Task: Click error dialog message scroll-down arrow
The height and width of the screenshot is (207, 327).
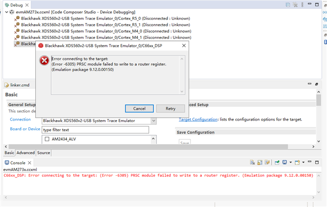Action: pyautogui.click(x=182, y=91)
